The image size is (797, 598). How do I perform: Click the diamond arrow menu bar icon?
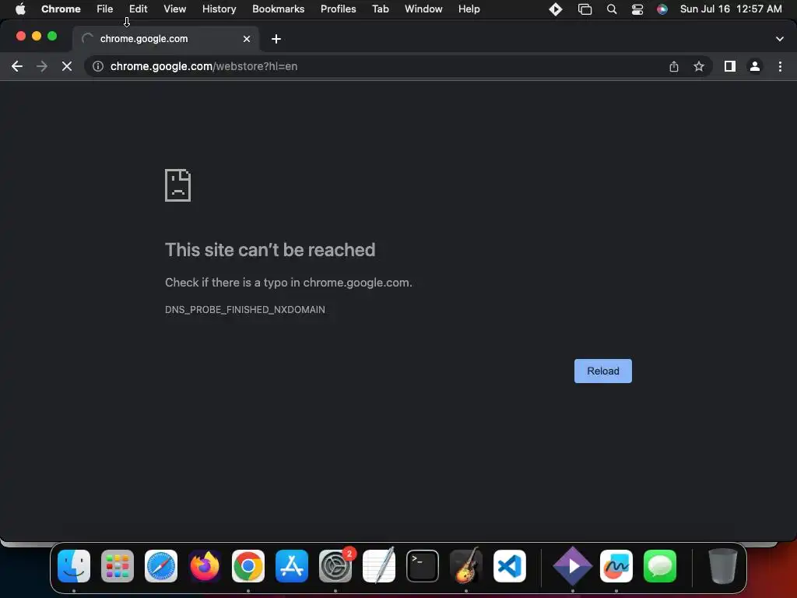pyautogui.click(x=556, y=9)
